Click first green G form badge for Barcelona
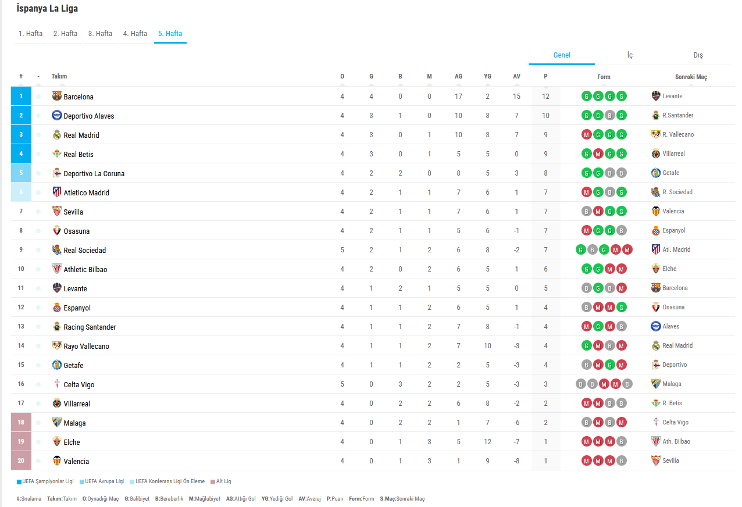 point(586,96)
